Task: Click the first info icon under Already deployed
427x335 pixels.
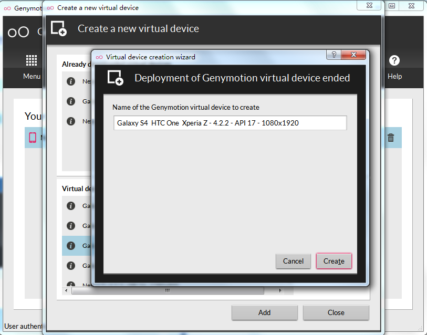Action: tap(71, 81)
